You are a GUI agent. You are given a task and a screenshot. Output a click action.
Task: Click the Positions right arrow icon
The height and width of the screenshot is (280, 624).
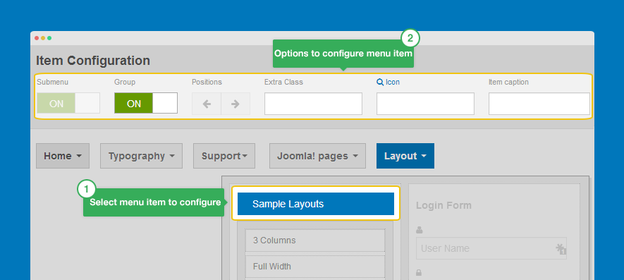coord(235,104)
